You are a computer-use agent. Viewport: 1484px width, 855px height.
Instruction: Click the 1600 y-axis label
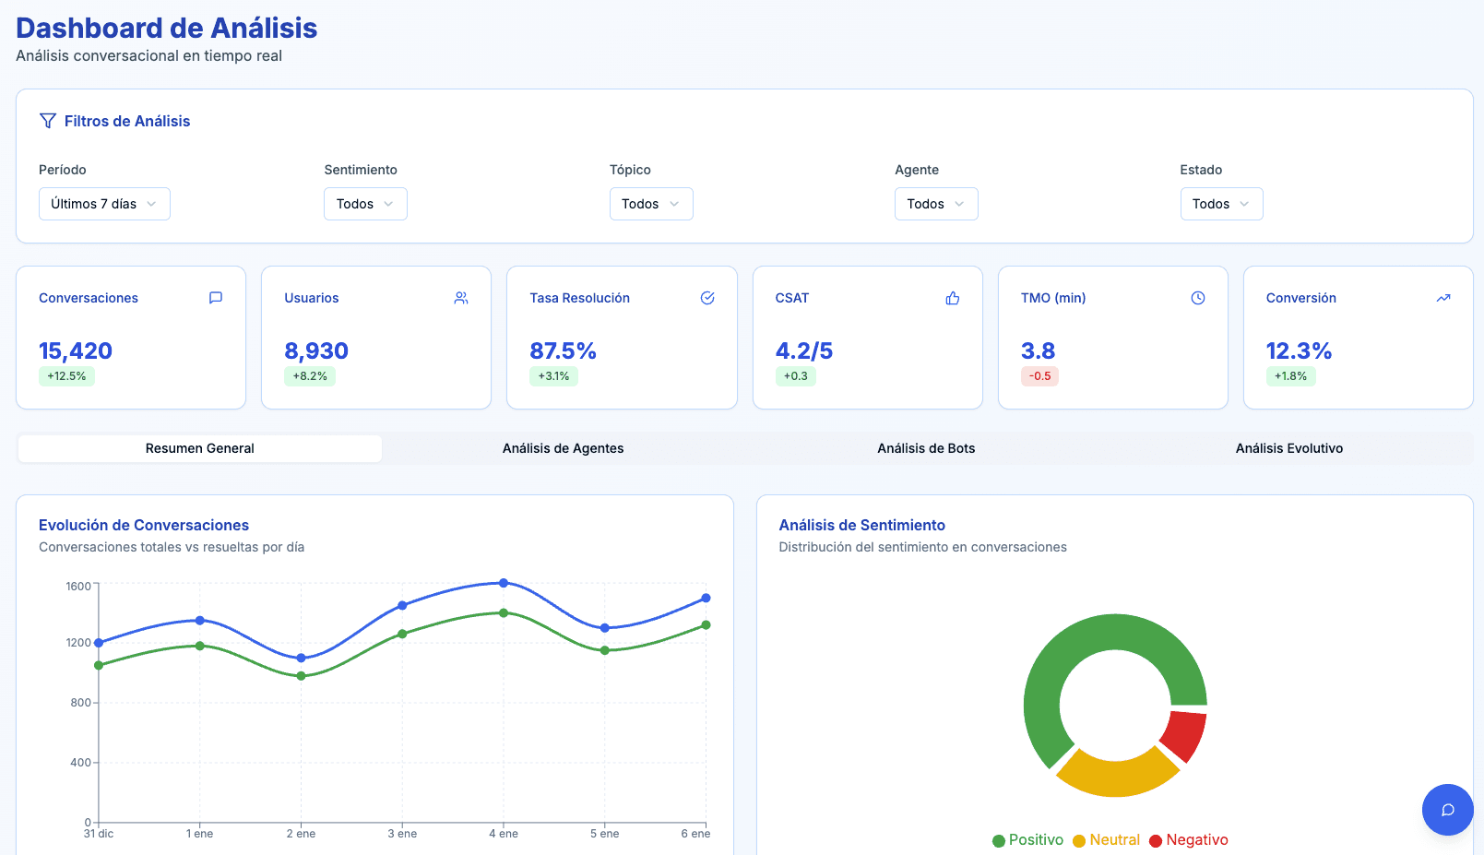tap(78, 587)
